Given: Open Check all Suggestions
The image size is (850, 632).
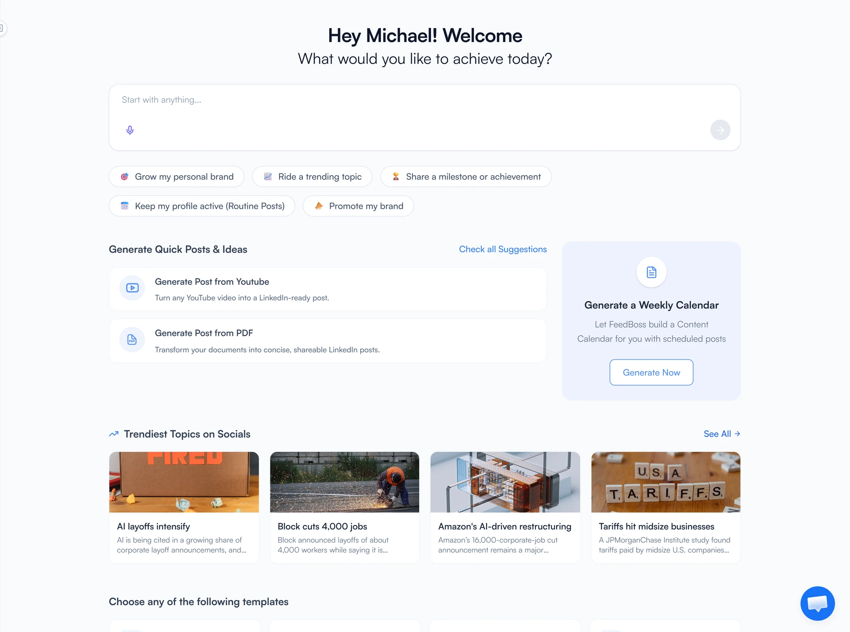Looking at the screenshot, I should (x=503, y=249).
